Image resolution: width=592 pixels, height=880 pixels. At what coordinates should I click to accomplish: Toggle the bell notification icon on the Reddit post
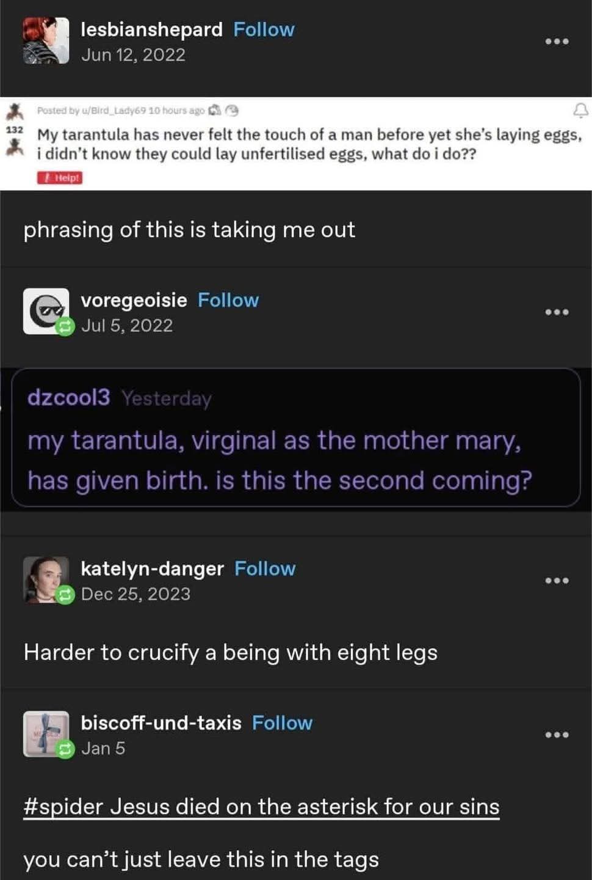coord(580,111)
